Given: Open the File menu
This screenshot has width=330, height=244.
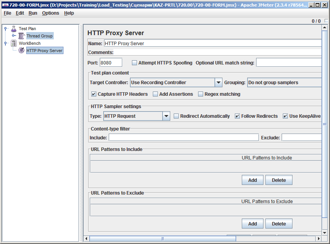Looking at the screenshot, I should coord(7,13).
